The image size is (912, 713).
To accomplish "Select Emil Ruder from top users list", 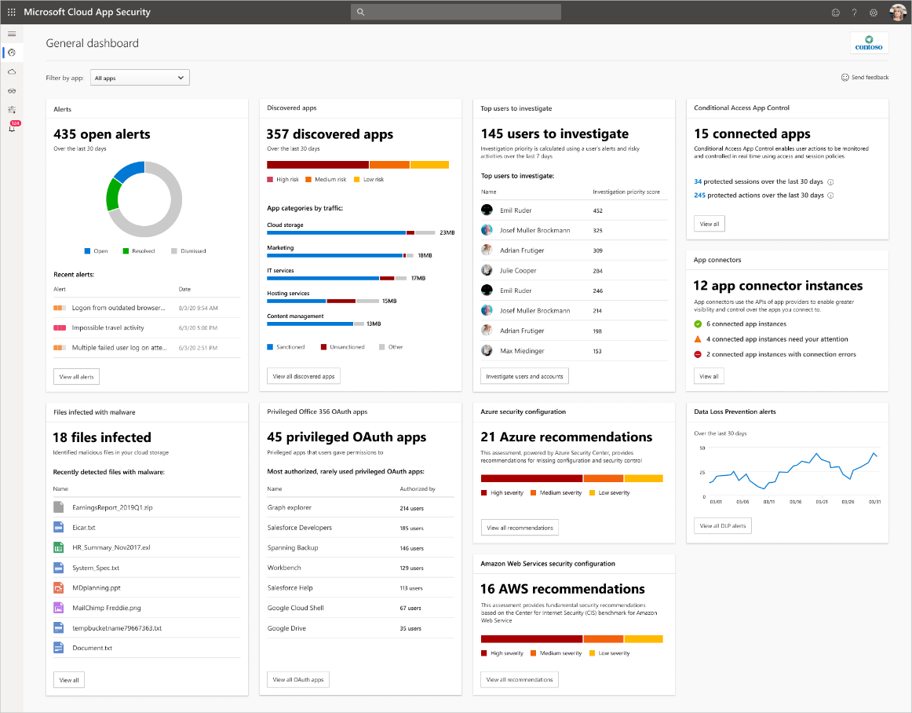I will click(514, 209).
